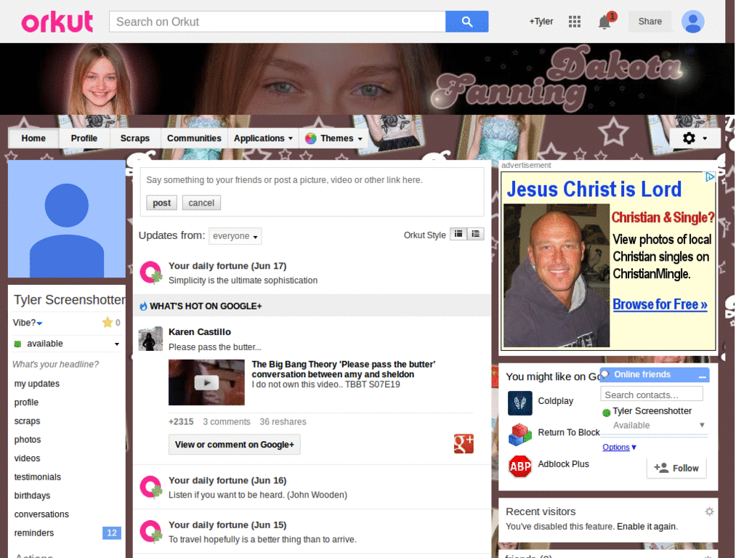Image resolution: width=744 pixels, height=558 pixels.
Task: Open the Vibe? dropdown
Action: click(x=28, y=323)
